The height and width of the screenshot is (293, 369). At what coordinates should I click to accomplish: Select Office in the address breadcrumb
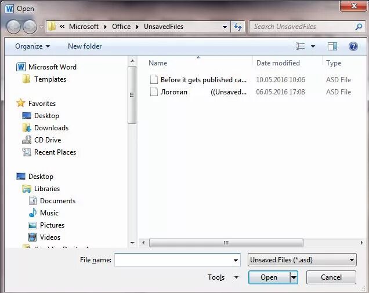coord(121,27)
